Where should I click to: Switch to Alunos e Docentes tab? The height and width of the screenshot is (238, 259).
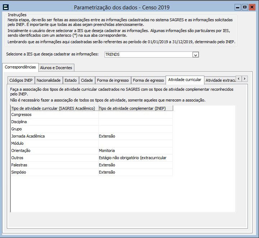coord(56,68)
